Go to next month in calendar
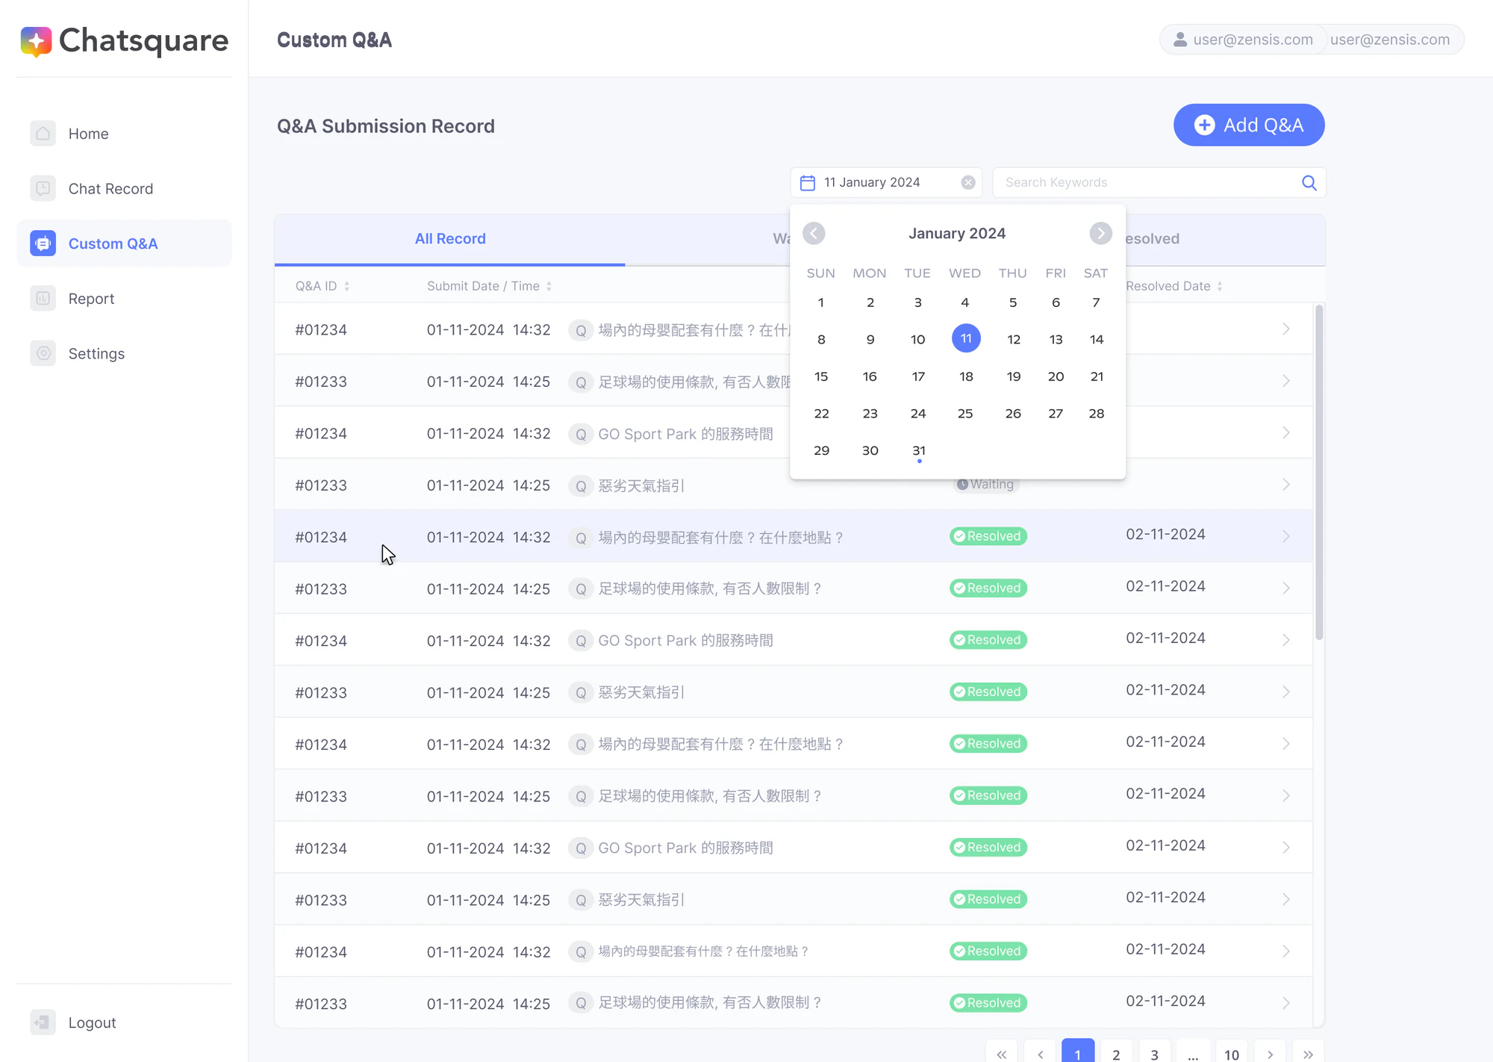This screenshot has height=1062, width=1493. (1100, 234)
